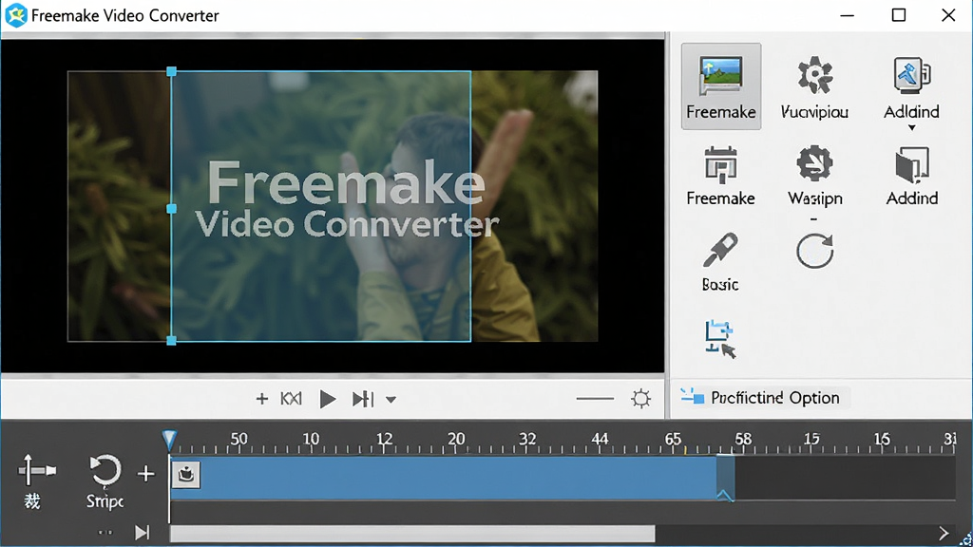The width and height of the screenshot is (973, 547).
Task: Close the Freemake Video Converter window
Action: click(x=948, y=15)
